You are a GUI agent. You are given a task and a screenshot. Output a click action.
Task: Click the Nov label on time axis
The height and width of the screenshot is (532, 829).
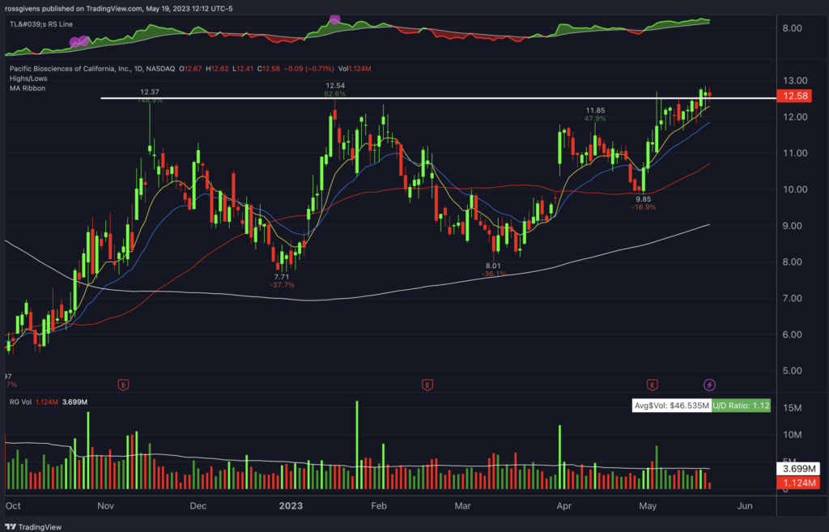pos(106,506)
